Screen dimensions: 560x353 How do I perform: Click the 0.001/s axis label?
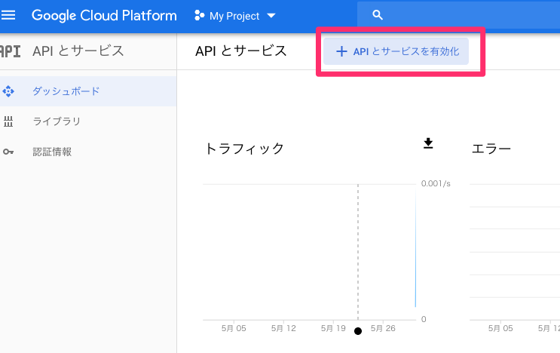(x=436, y=183)
